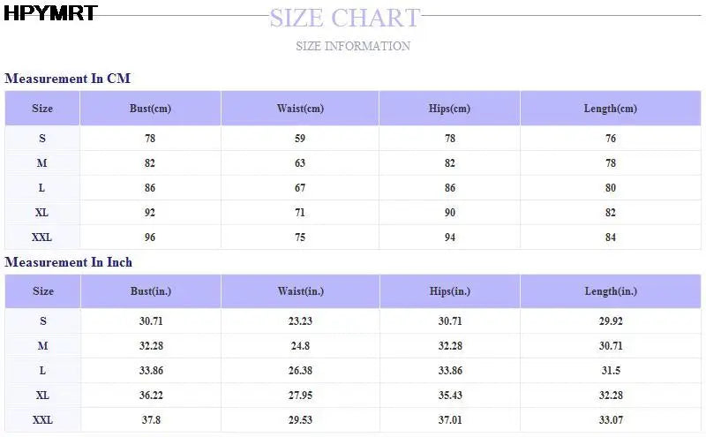Click waist value 24.8 for size M

(300, 346)
